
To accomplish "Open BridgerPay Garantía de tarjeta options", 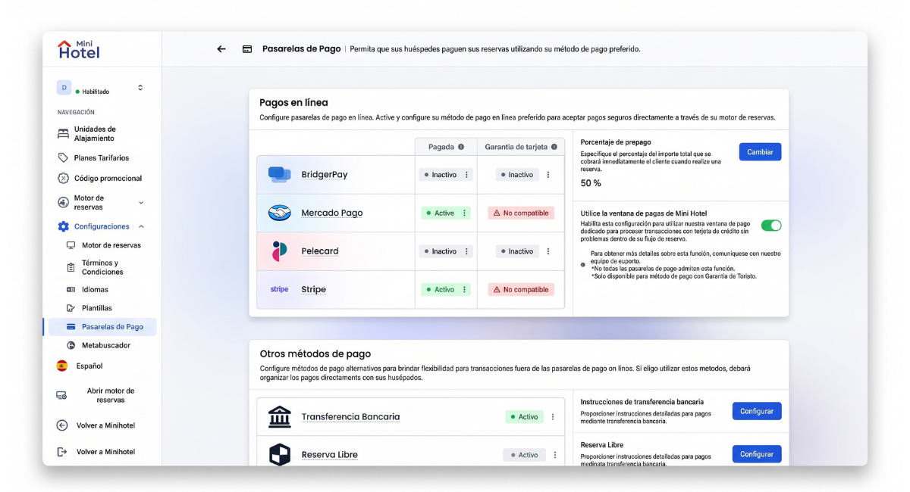I will [548, 175].
